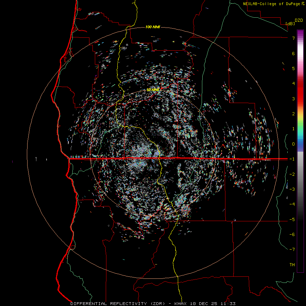Viewport: 306px width, 306px height.
Task: Click the "DIFFERENTIAL REFLECTIVITY (ZDR) - KMAX" caption
Action: [129, 304]
